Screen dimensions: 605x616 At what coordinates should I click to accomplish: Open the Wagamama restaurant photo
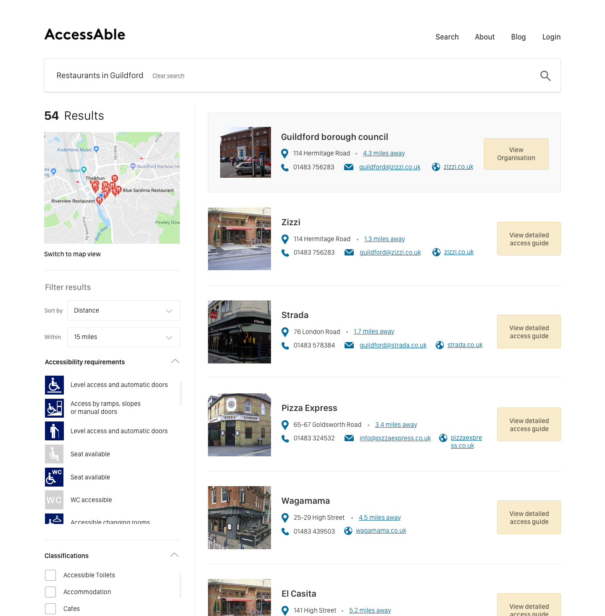click(239, 518)
